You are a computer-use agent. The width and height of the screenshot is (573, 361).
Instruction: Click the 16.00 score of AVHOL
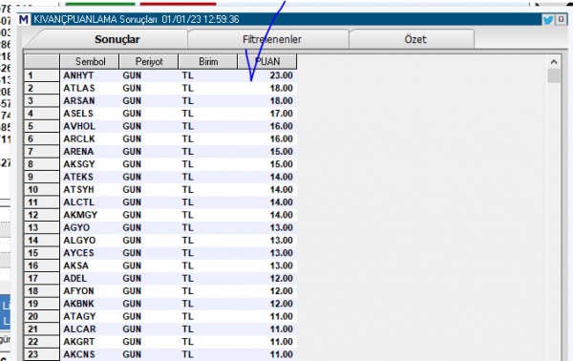click(282, 126)
